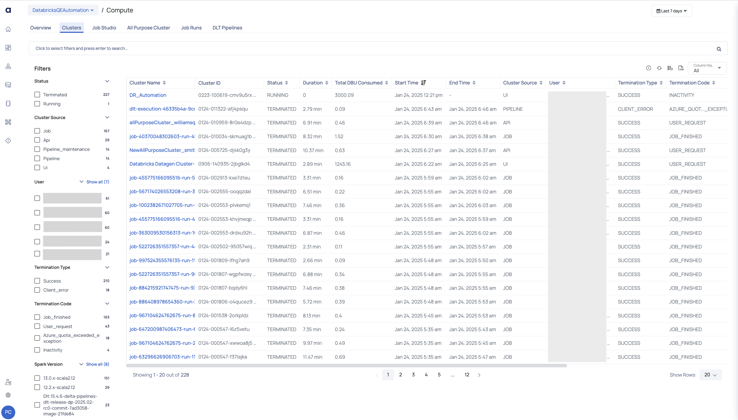738x420 pixels.
Task: Check the Running status filter
Action: pos(37,104)
